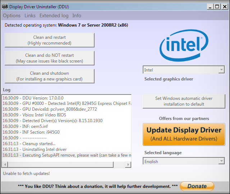
Task: Click the Update Display Driver offer banner
Action: point(184,134)
